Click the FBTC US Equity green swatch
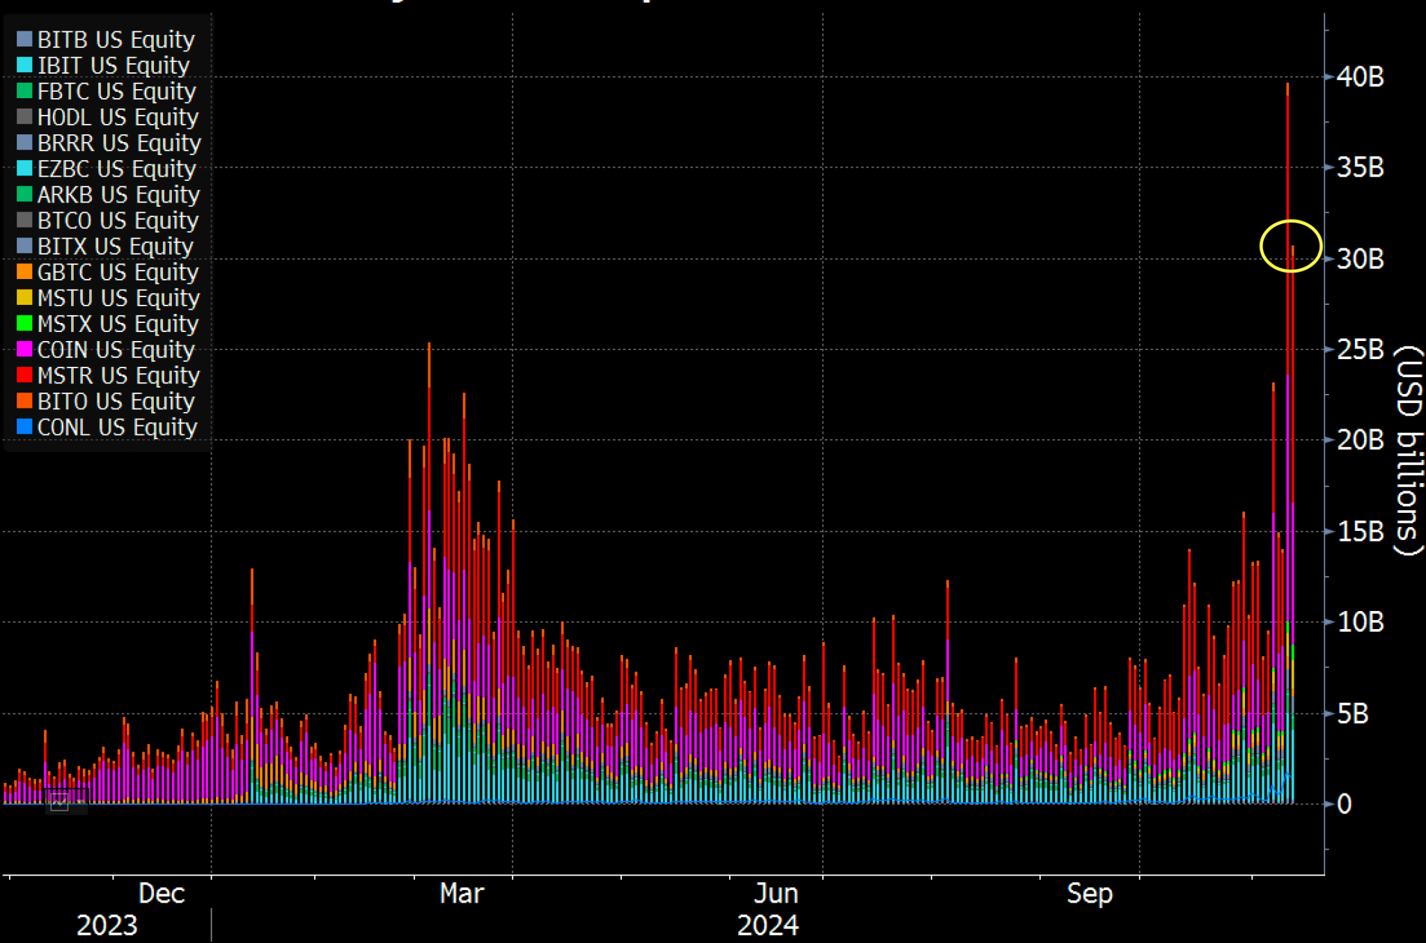Image resolution: width=1426 pixels, height=943 pixels. [x=24, y=90]
